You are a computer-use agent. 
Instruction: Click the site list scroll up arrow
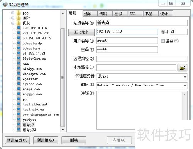click(x=63, y=13)
